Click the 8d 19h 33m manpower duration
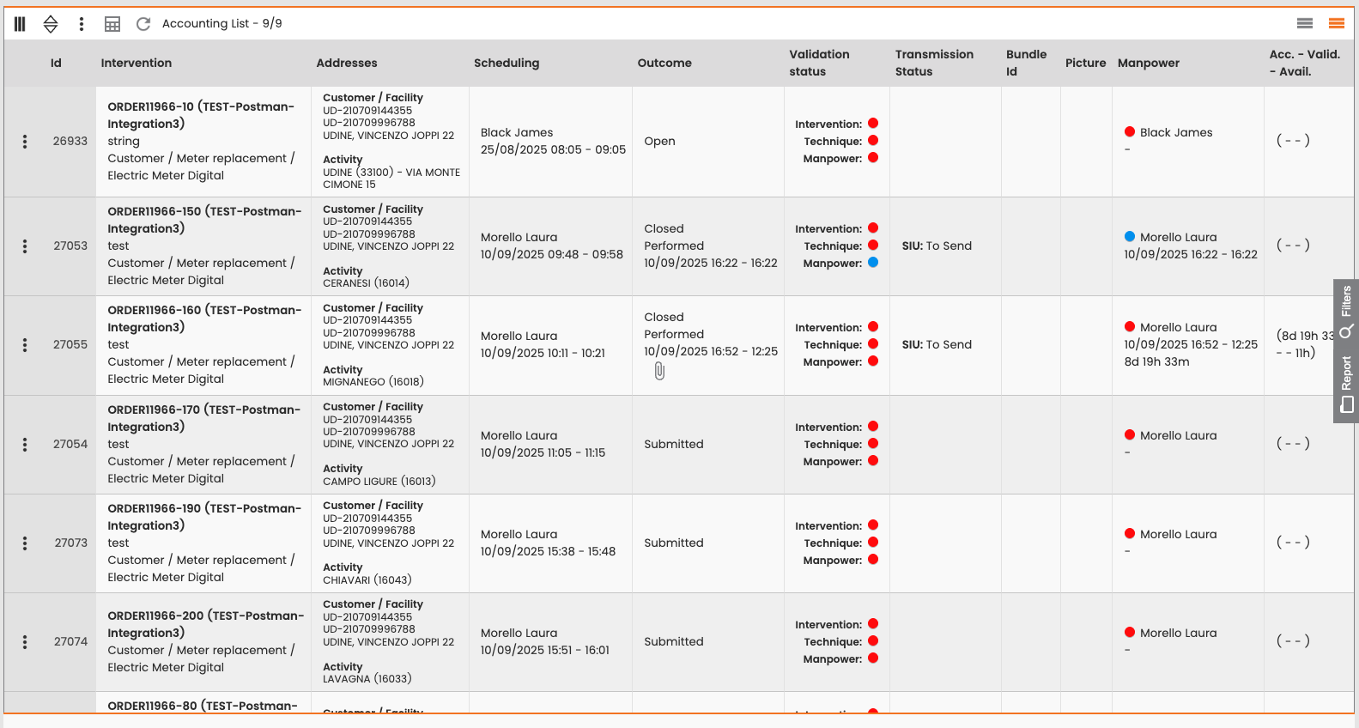The width and height of the screenshot is (1359, 728). point(1156,362)
